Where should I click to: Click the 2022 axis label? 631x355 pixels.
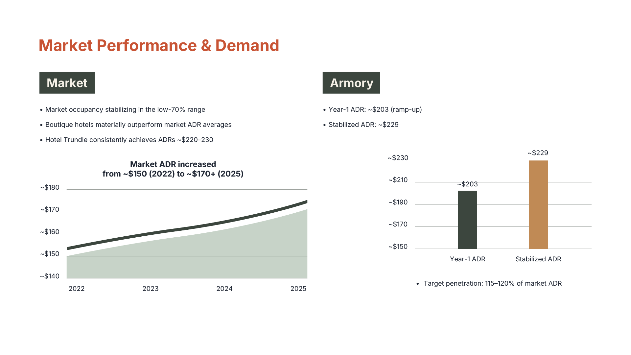point(77,289)
